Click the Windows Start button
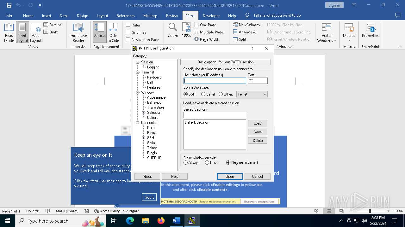 click(7, 221)
